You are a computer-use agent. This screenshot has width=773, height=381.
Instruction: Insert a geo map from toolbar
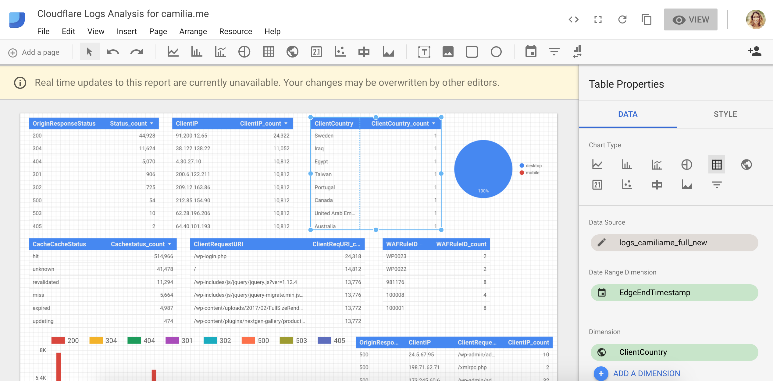pyautogui.click(x=292, y=52)
